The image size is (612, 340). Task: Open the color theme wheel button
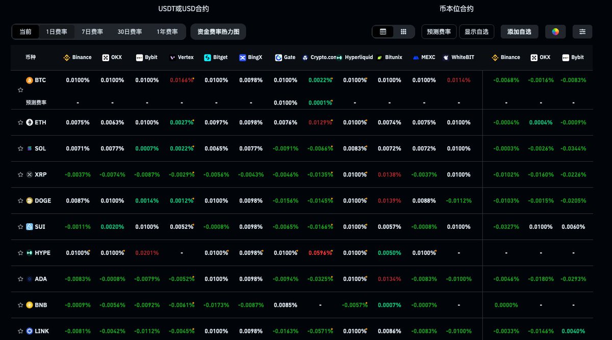click(x=555, y=32)
